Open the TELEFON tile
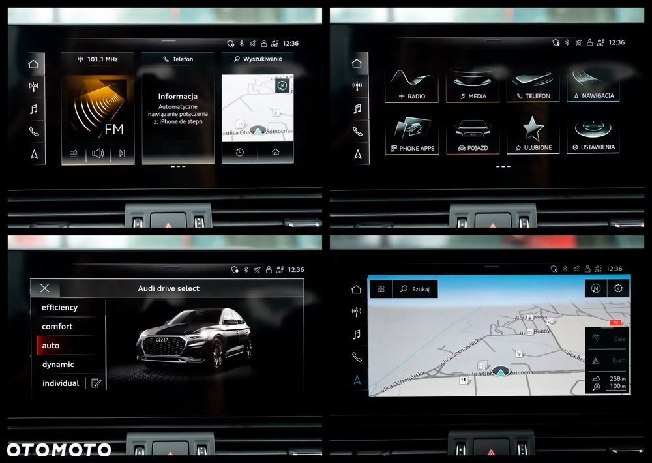 pos(533,84)
